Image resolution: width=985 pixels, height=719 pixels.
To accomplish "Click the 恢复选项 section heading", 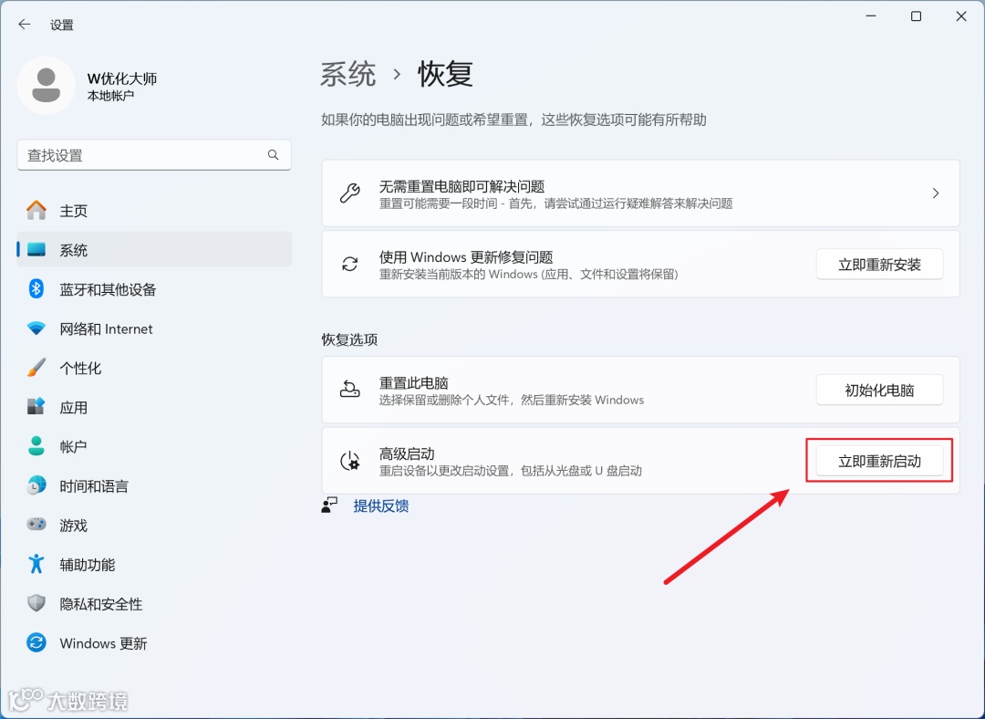I will (350, 339).
